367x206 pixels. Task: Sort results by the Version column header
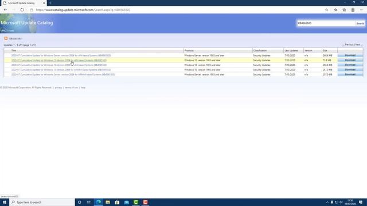[x=309, y=50]
